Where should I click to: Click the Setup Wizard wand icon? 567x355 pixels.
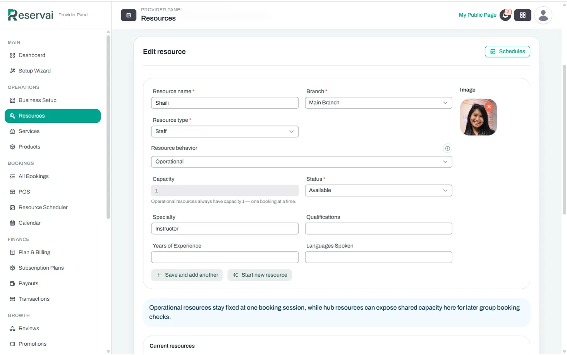click(x=12, y=71)
